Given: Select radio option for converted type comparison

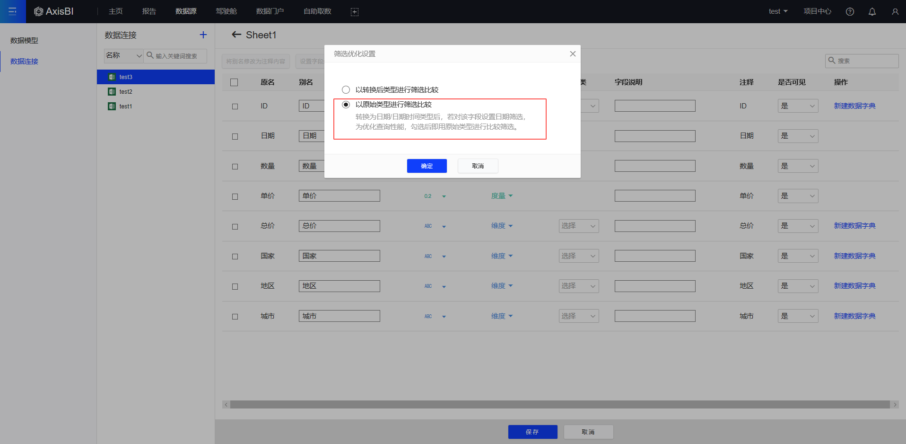Looking at the screenshot, I should (346, 90).
